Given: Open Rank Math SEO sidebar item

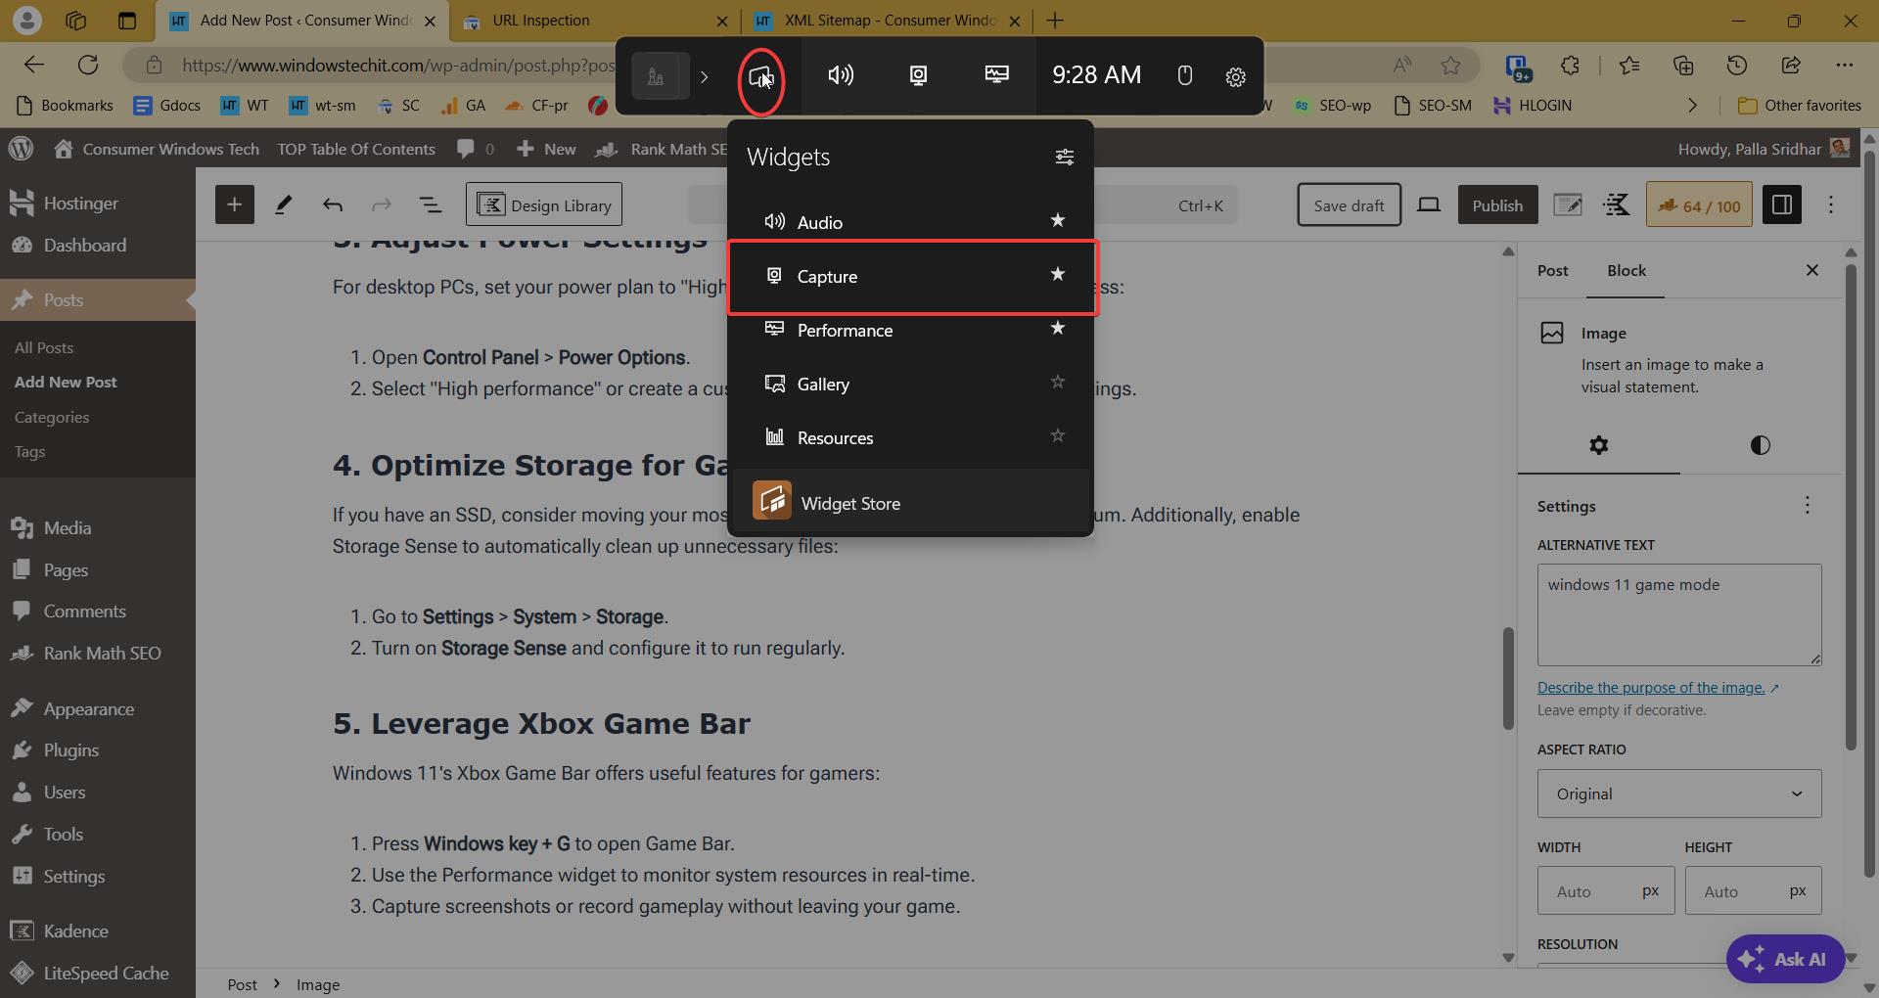Looking at the screenshot, I should point(98,653).
